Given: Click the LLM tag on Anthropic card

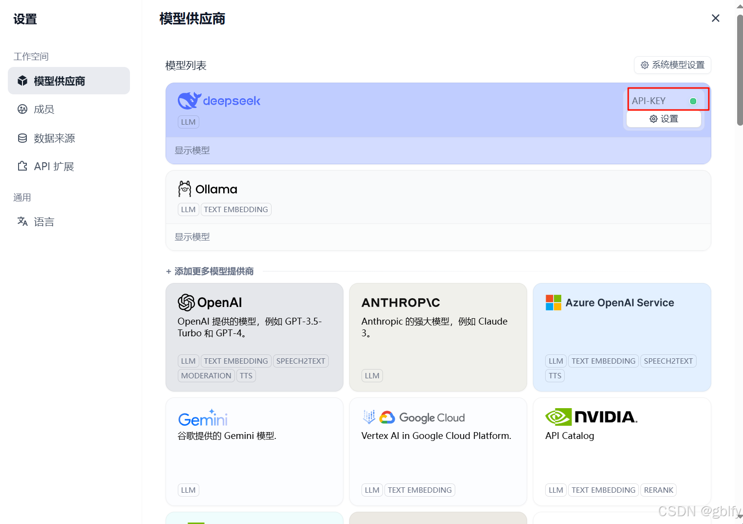Looking at the screenshot, I should coord(372,376).
